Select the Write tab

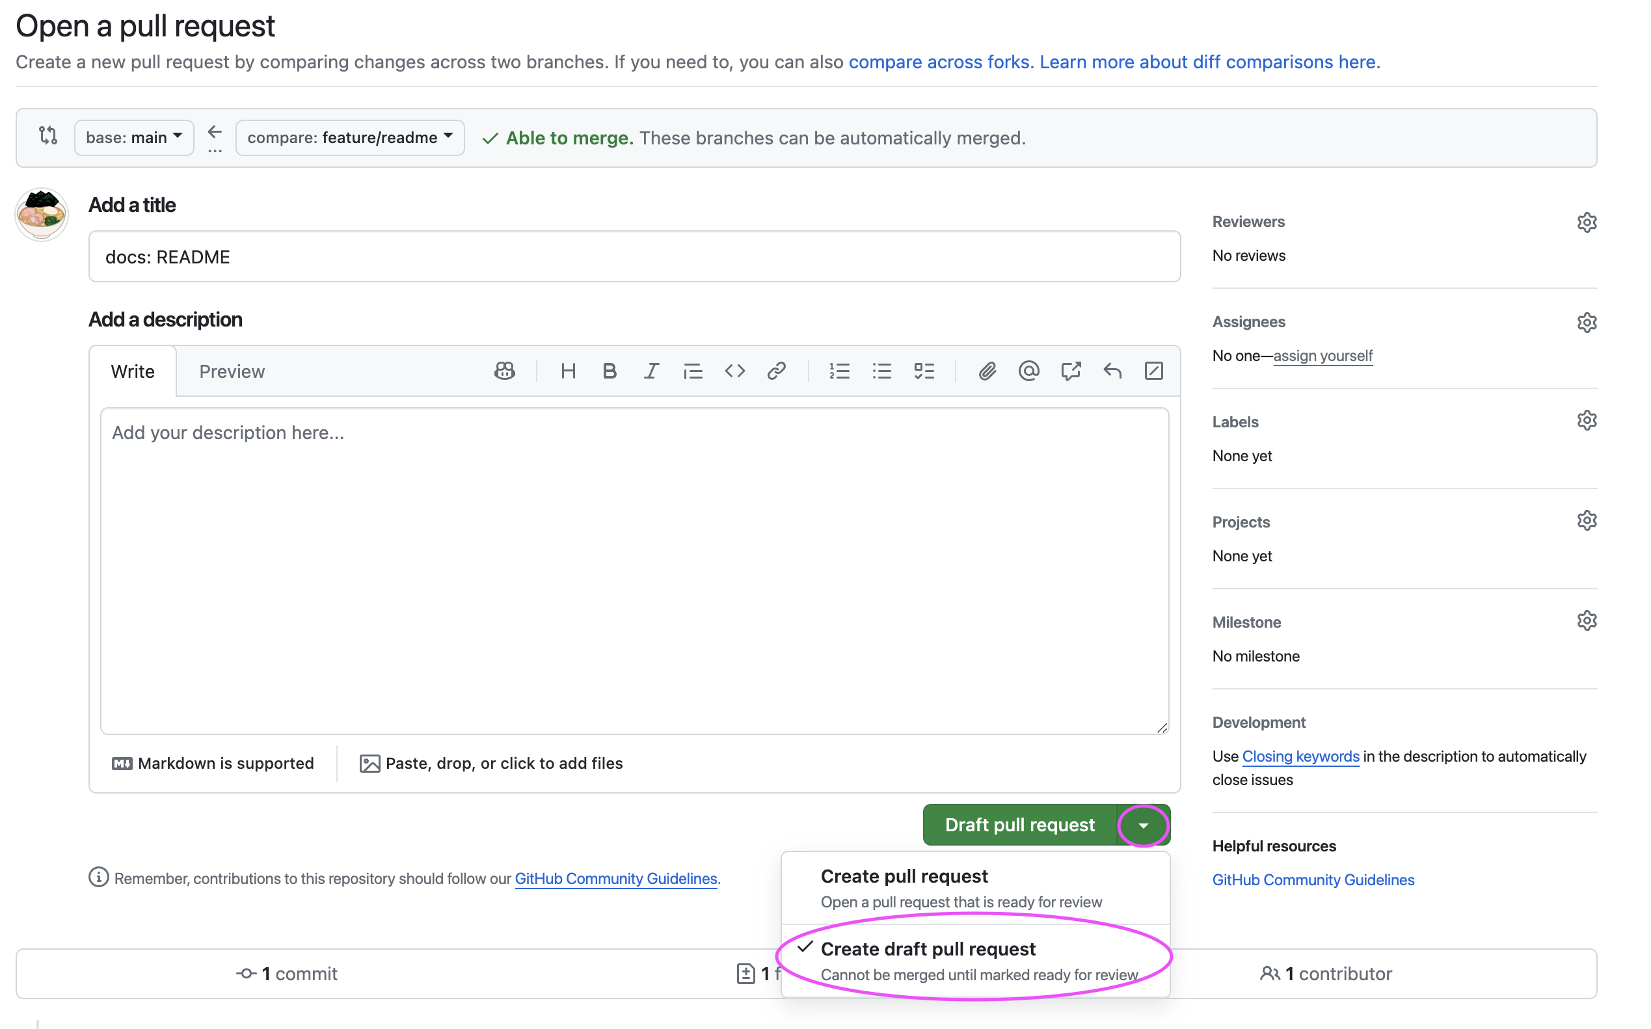point(130,370)
